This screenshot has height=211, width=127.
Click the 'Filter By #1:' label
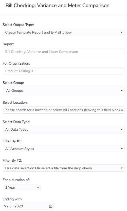click(x=12, y=141)
